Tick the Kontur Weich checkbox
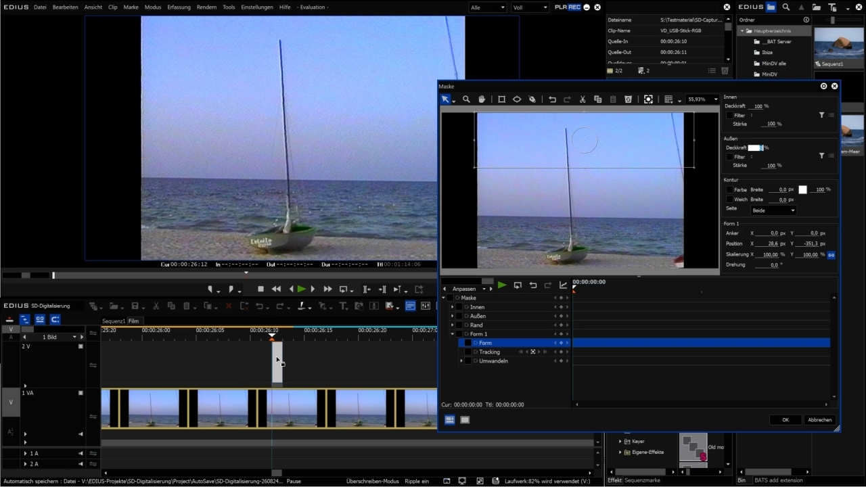Image resolution: width=866 pixels, height=487 pixels. (729, 200)
